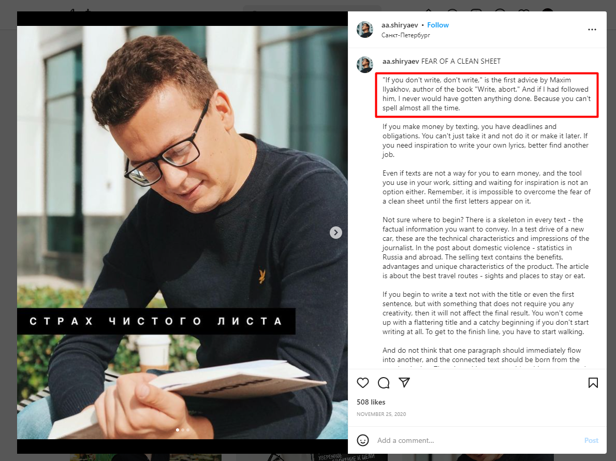Screen dimensions: 616x461
Task: Open aa.shiryaev profile from header username
Action: 400,25
